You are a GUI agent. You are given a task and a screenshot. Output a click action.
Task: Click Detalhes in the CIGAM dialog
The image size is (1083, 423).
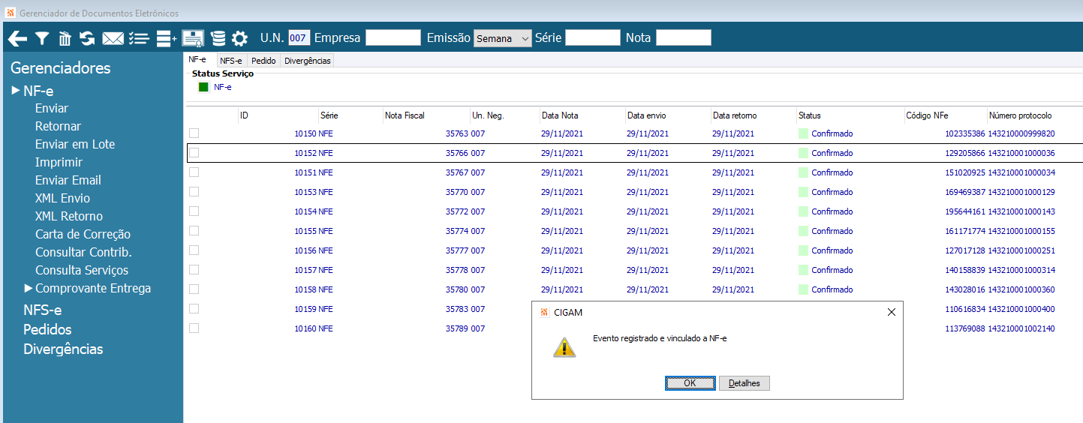[x=745, y=383]
